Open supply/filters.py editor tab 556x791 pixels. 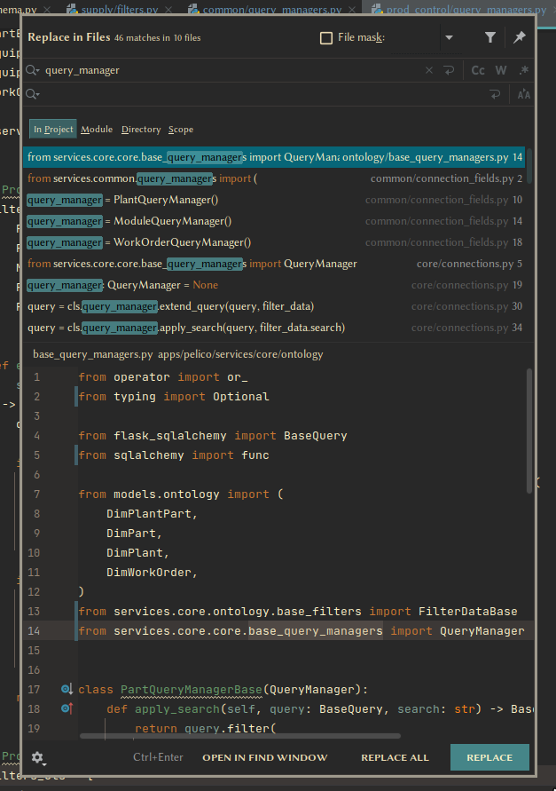120,8
